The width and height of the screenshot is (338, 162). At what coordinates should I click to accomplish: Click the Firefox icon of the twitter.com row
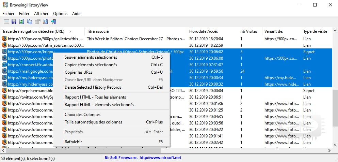4,97
